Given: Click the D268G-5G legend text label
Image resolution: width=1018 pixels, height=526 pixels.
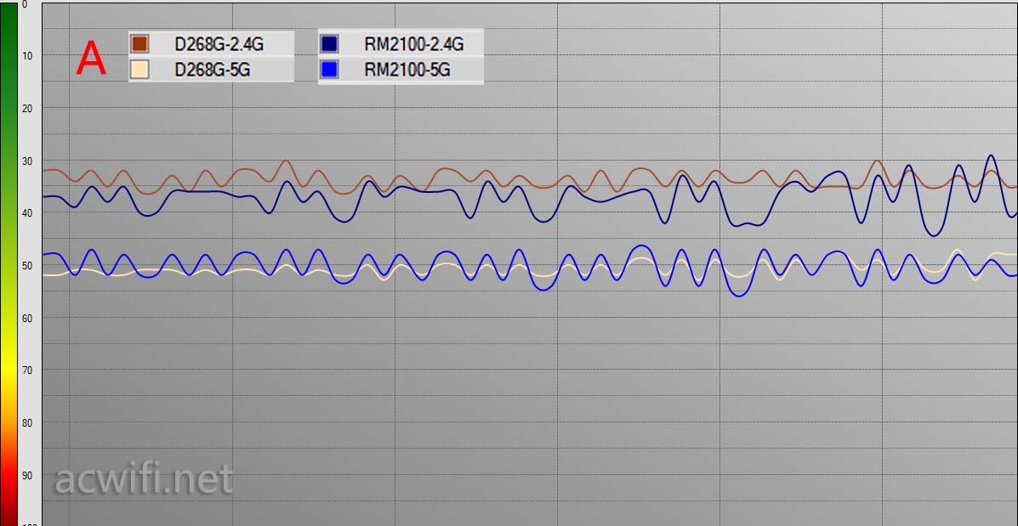Looking at the screenshot, I should (212, 71).
